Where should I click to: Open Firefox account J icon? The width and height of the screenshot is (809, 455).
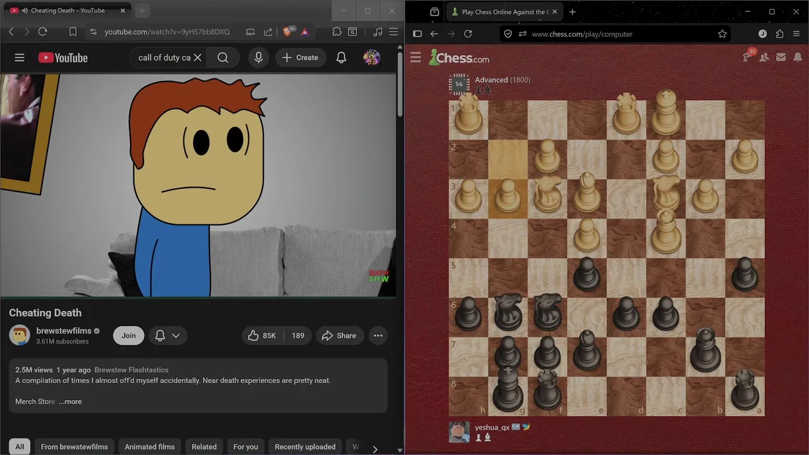[x=762, y=34]
